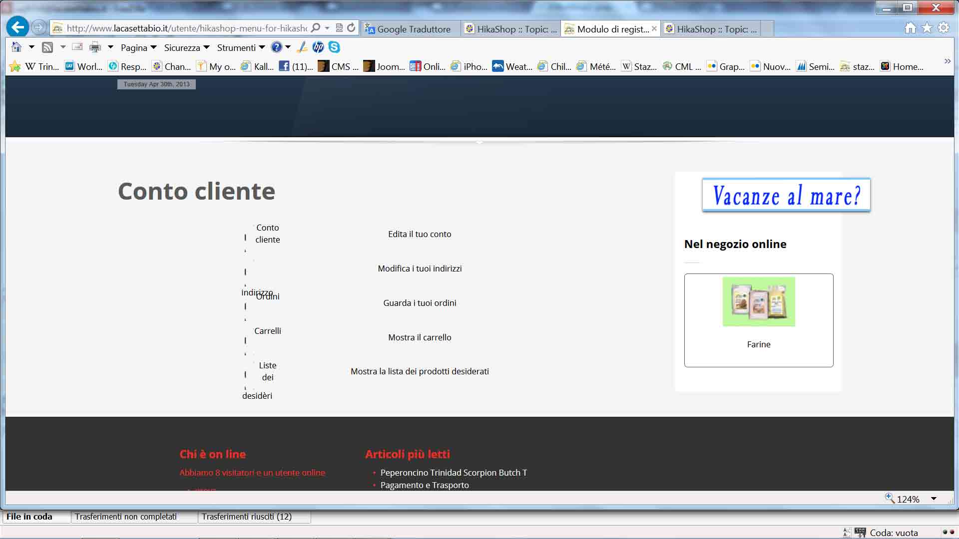959x539 pixels.
Task: Click in the address bar URL field
Action: (186, 28)
